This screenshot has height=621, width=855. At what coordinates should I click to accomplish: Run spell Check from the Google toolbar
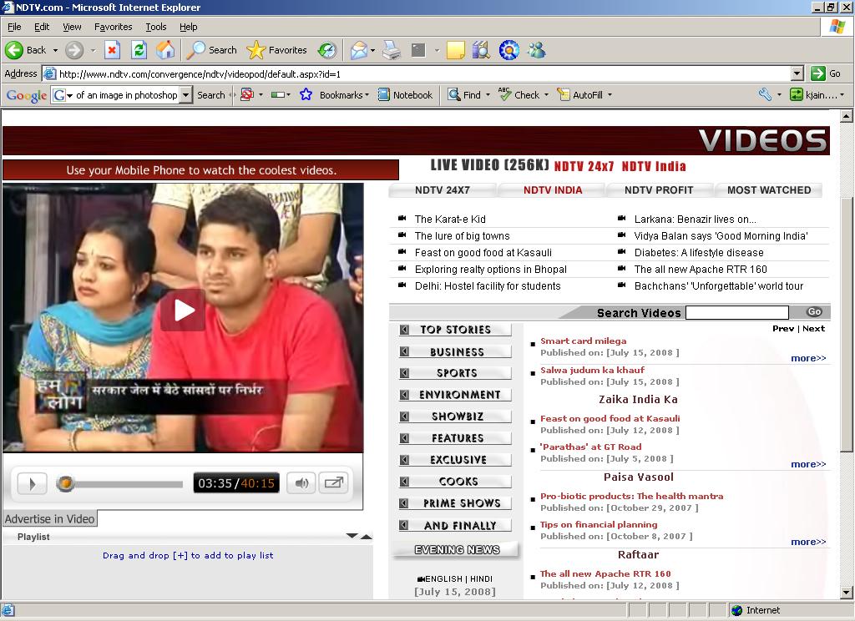519,95
